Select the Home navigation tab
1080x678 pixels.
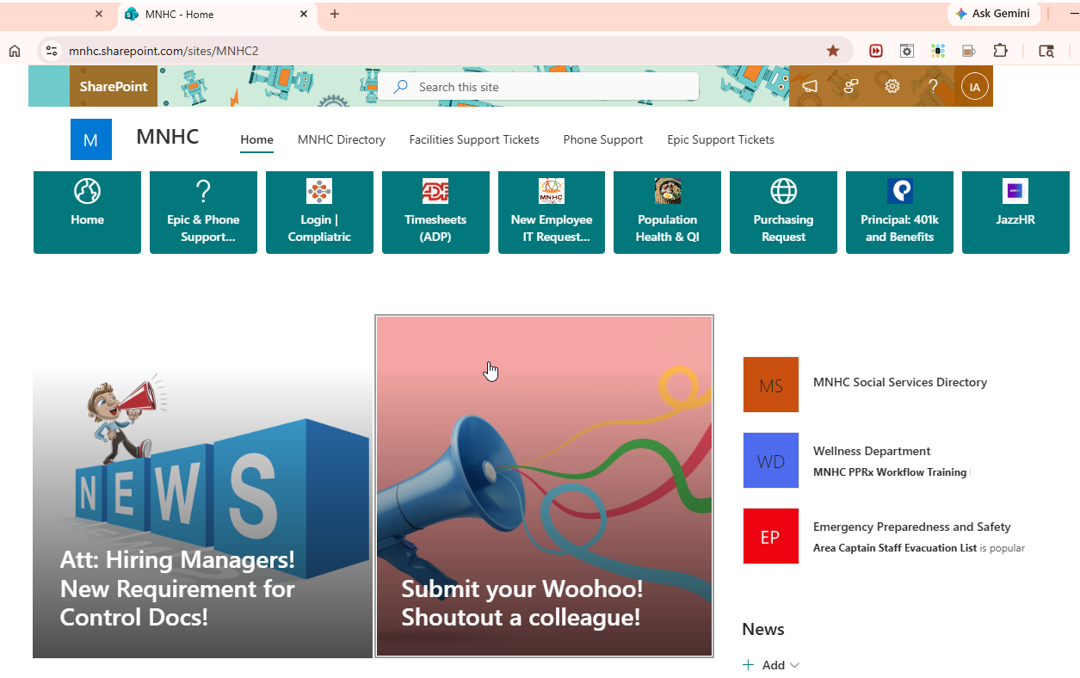coord(256,139)
